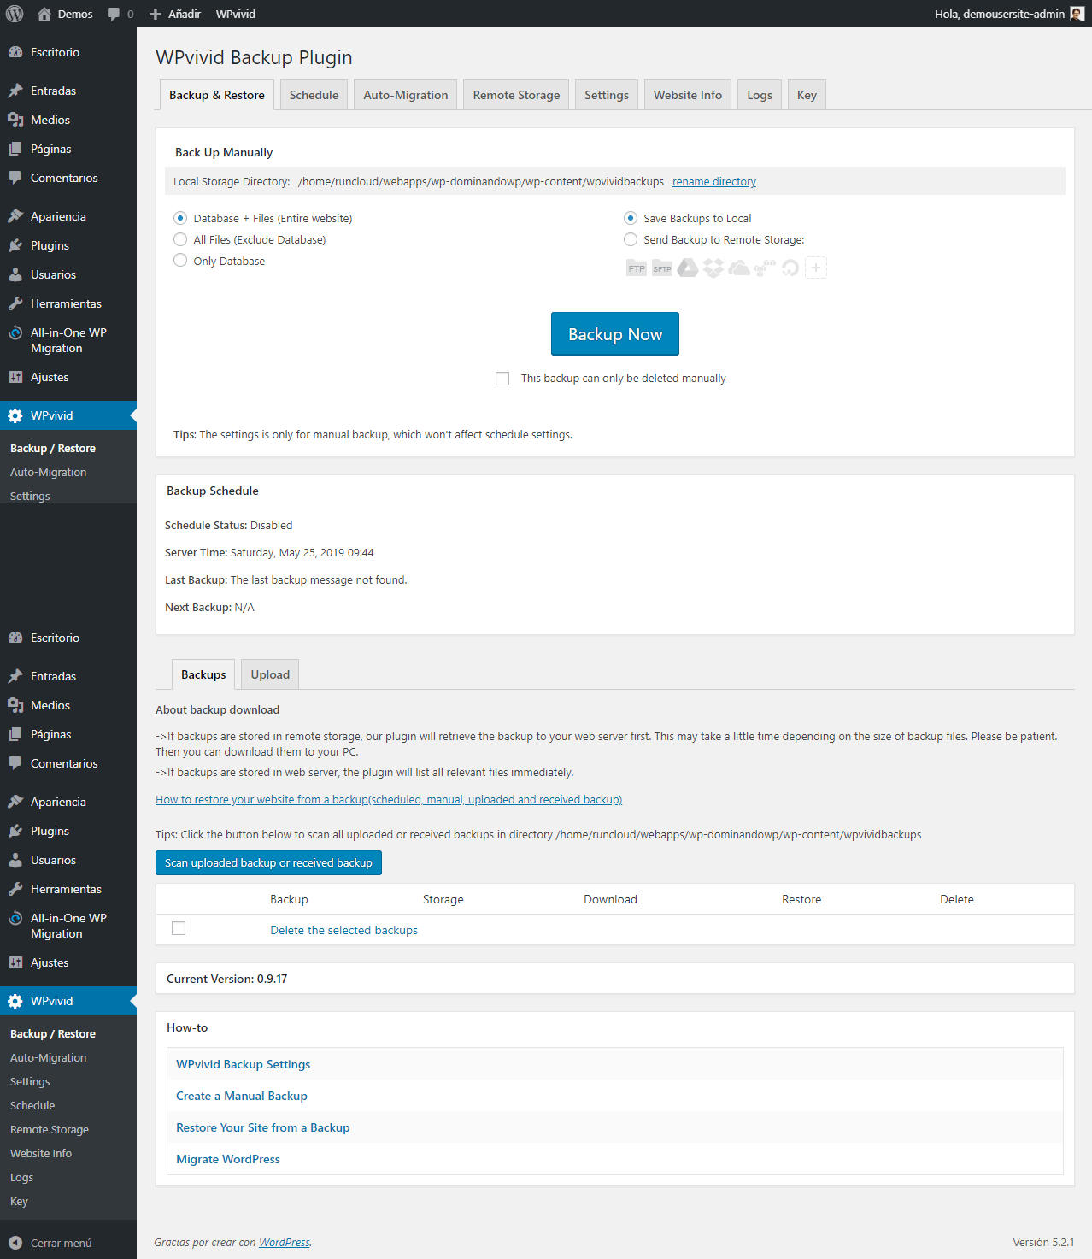Image resolution: width=1092 pixels, height=1259 pixels.
Task: Switch to the Upload tab
Action: pos(270,674)
